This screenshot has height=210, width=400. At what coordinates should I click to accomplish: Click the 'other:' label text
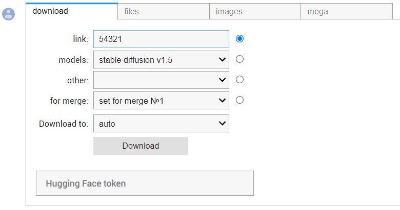[78, 80]
